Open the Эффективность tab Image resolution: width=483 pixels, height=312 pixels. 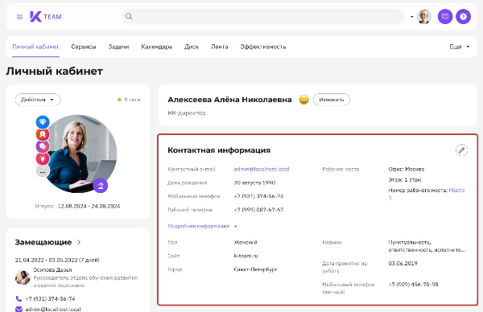point(263,47)
